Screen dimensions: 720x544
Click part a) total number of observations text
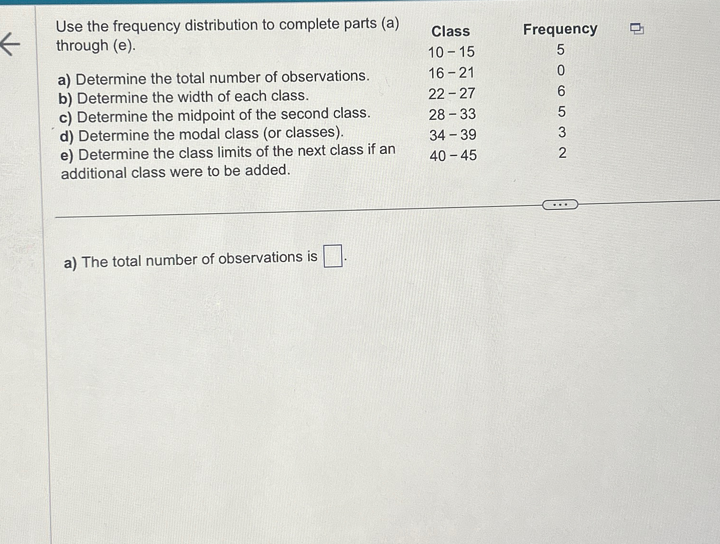214,77
